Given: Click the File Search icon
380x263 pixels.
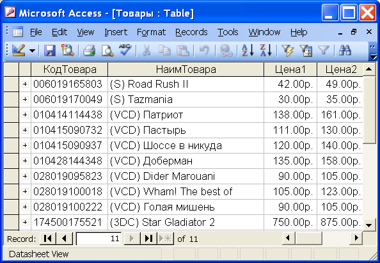Looking at the screenshot, I should pyautogui.click(x=68, y=51).
